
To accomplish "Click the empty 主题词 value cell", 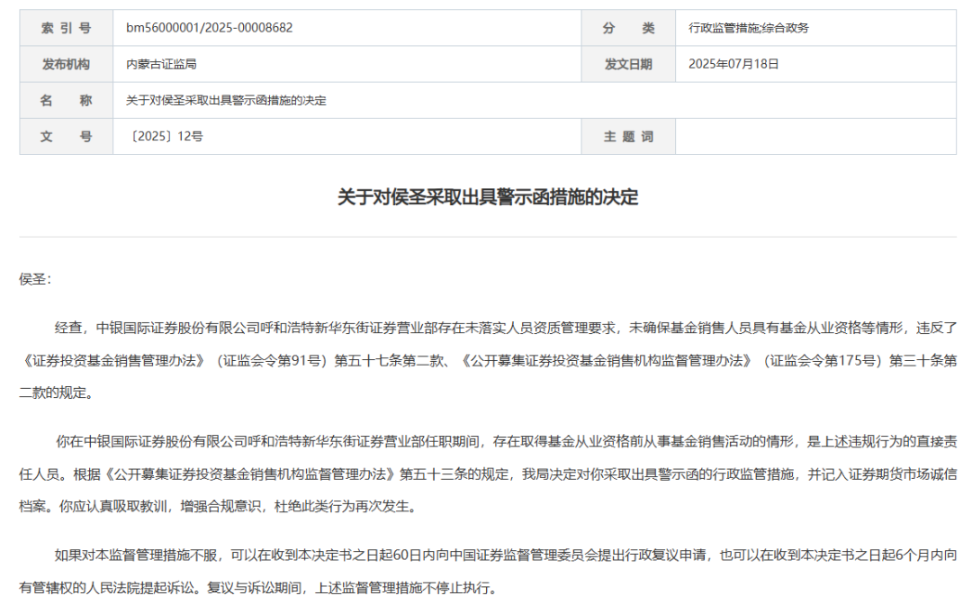I will [810, 136].
